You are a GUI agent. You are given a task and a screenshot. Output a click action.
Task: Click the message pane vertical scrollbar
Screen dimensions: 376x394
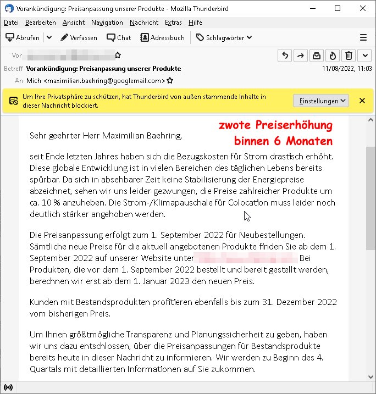pos(371,198)
